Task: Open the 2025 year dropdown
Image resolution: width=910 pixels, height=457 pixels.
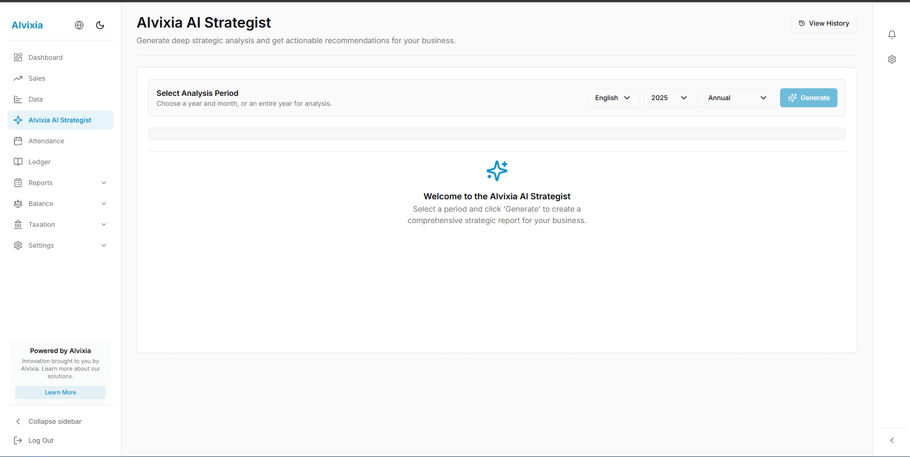Action: point(669,98)
